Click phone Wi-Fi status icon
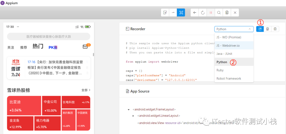The image size is (286, 134). tap(82, 27)
